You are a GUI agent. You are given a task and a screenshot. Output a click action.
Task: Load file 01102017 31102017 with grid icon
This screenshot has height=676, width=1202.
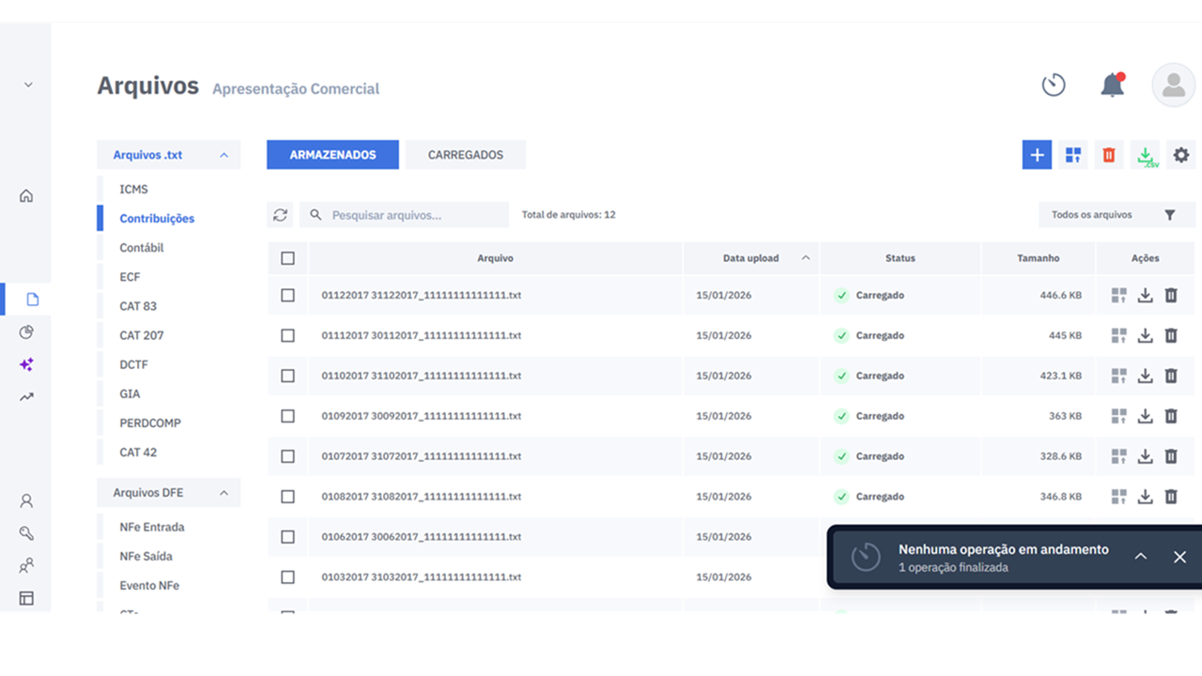(x=1118, y=376)
